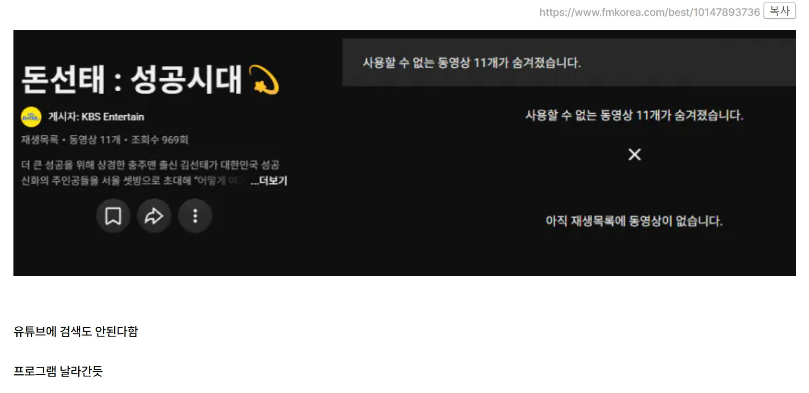Image resolution: width=809 pixels, height=393 pixels.
Task: Click the playlist stats line 동영상 11개
Action: click(95, 140)
